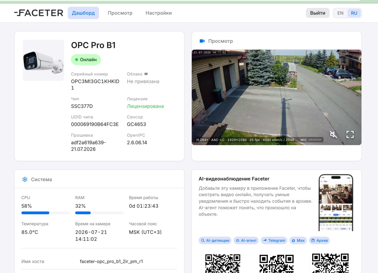Viewport: 378px width, 273px height.
Task: Click the camera icon beside Просмотр
Action: coord(202,41)
